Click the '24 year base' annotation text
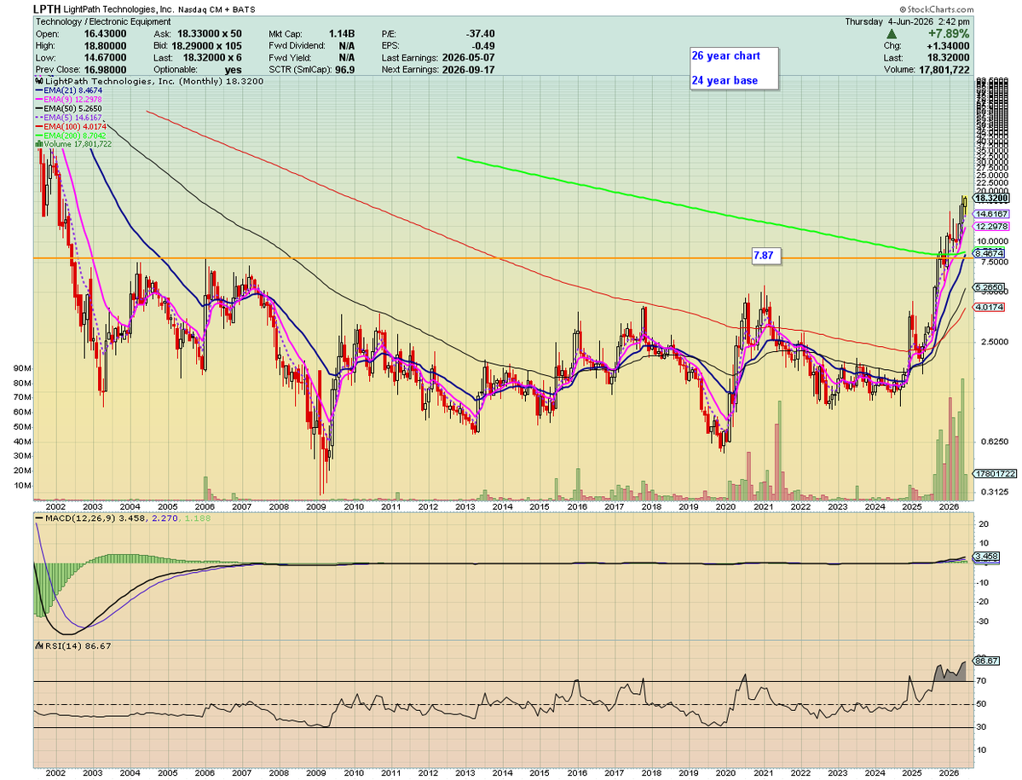 coord(725,81)
